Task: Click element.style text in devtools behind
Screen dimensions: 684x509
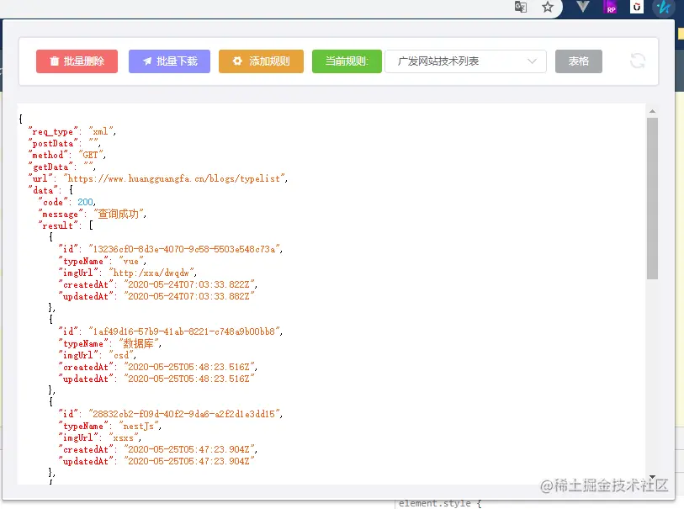Action: tap(434, 504)
